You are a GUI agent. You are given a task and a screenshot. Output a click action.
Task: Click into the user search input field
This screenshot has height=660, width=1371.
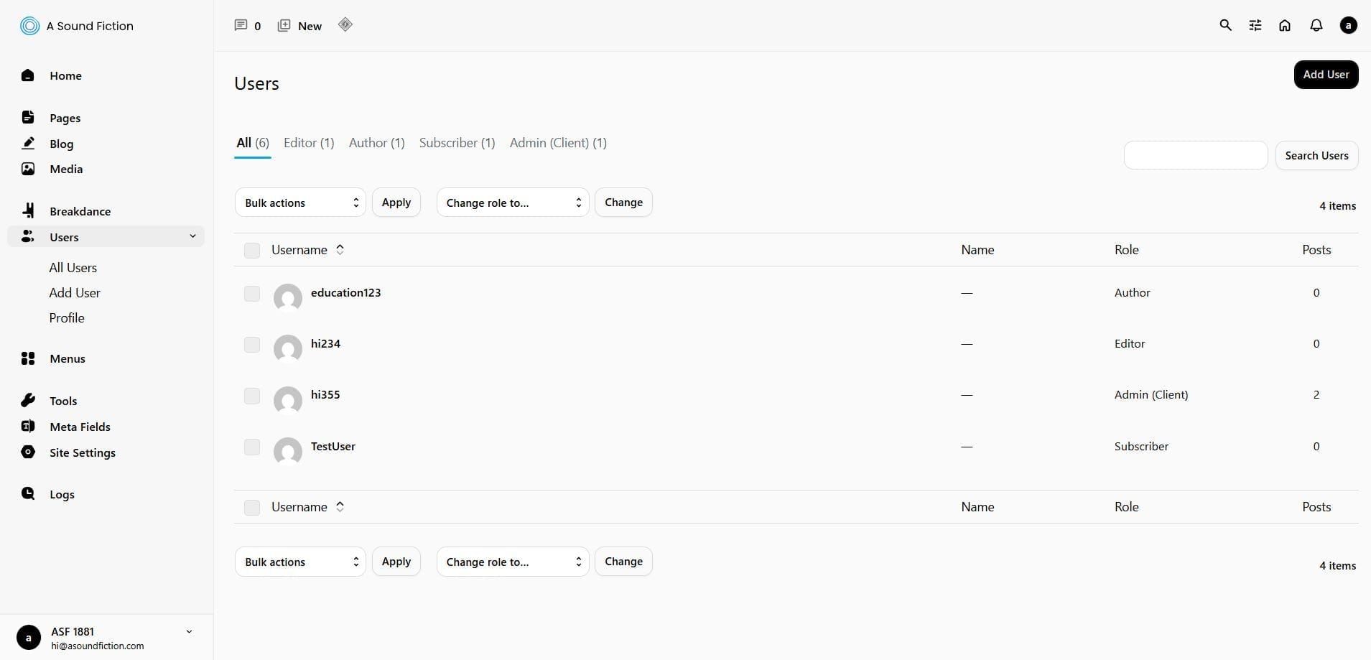coord(1195,155)
